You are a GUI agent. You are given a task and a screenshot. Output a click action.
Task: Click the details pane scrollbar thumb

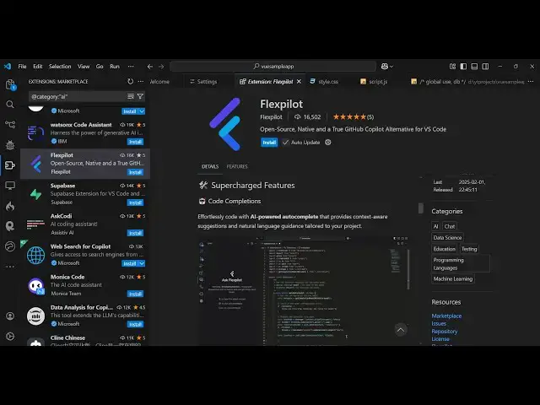tap(420, 208)
